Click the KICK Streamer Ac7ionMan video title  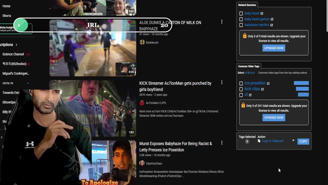(x=175, y=86)
